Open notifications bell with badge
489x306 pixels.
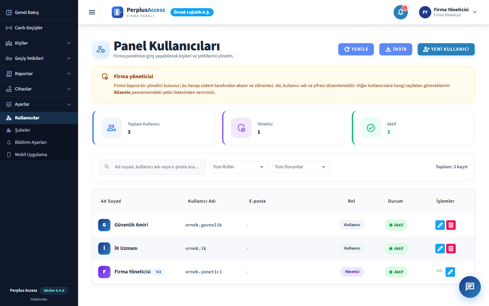(x=401, y=12)
